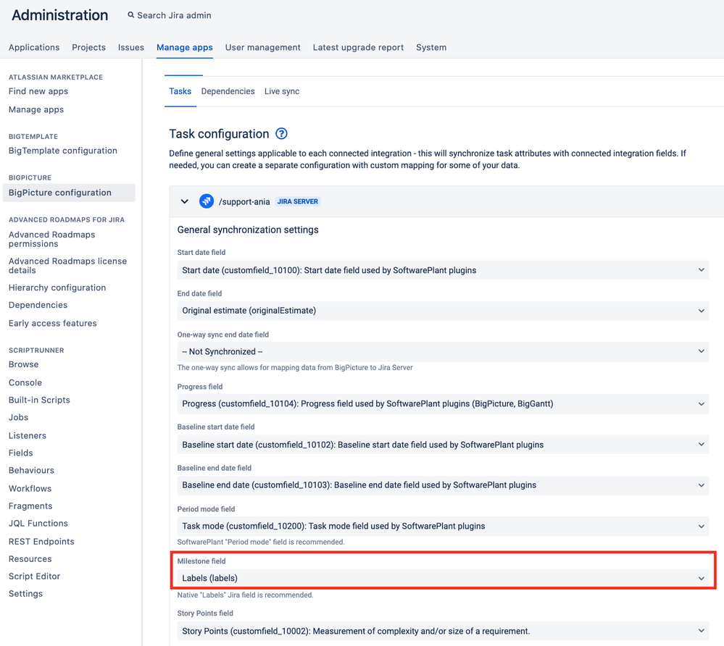Switch to the Issues tab

click(130, 47)
